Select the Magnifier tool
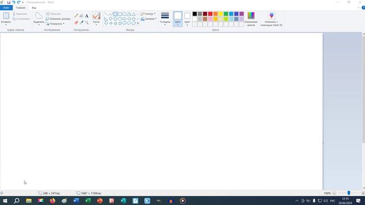365x205 pixels. pyautogui.click(x=87, y=23)
